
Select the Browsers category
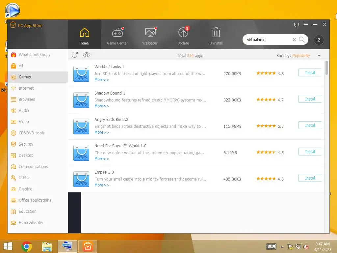pyautogui.click(x=38, y=99)
